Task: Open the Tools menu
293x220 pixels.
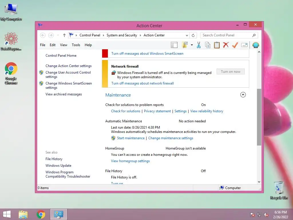Action: (76, 45)
